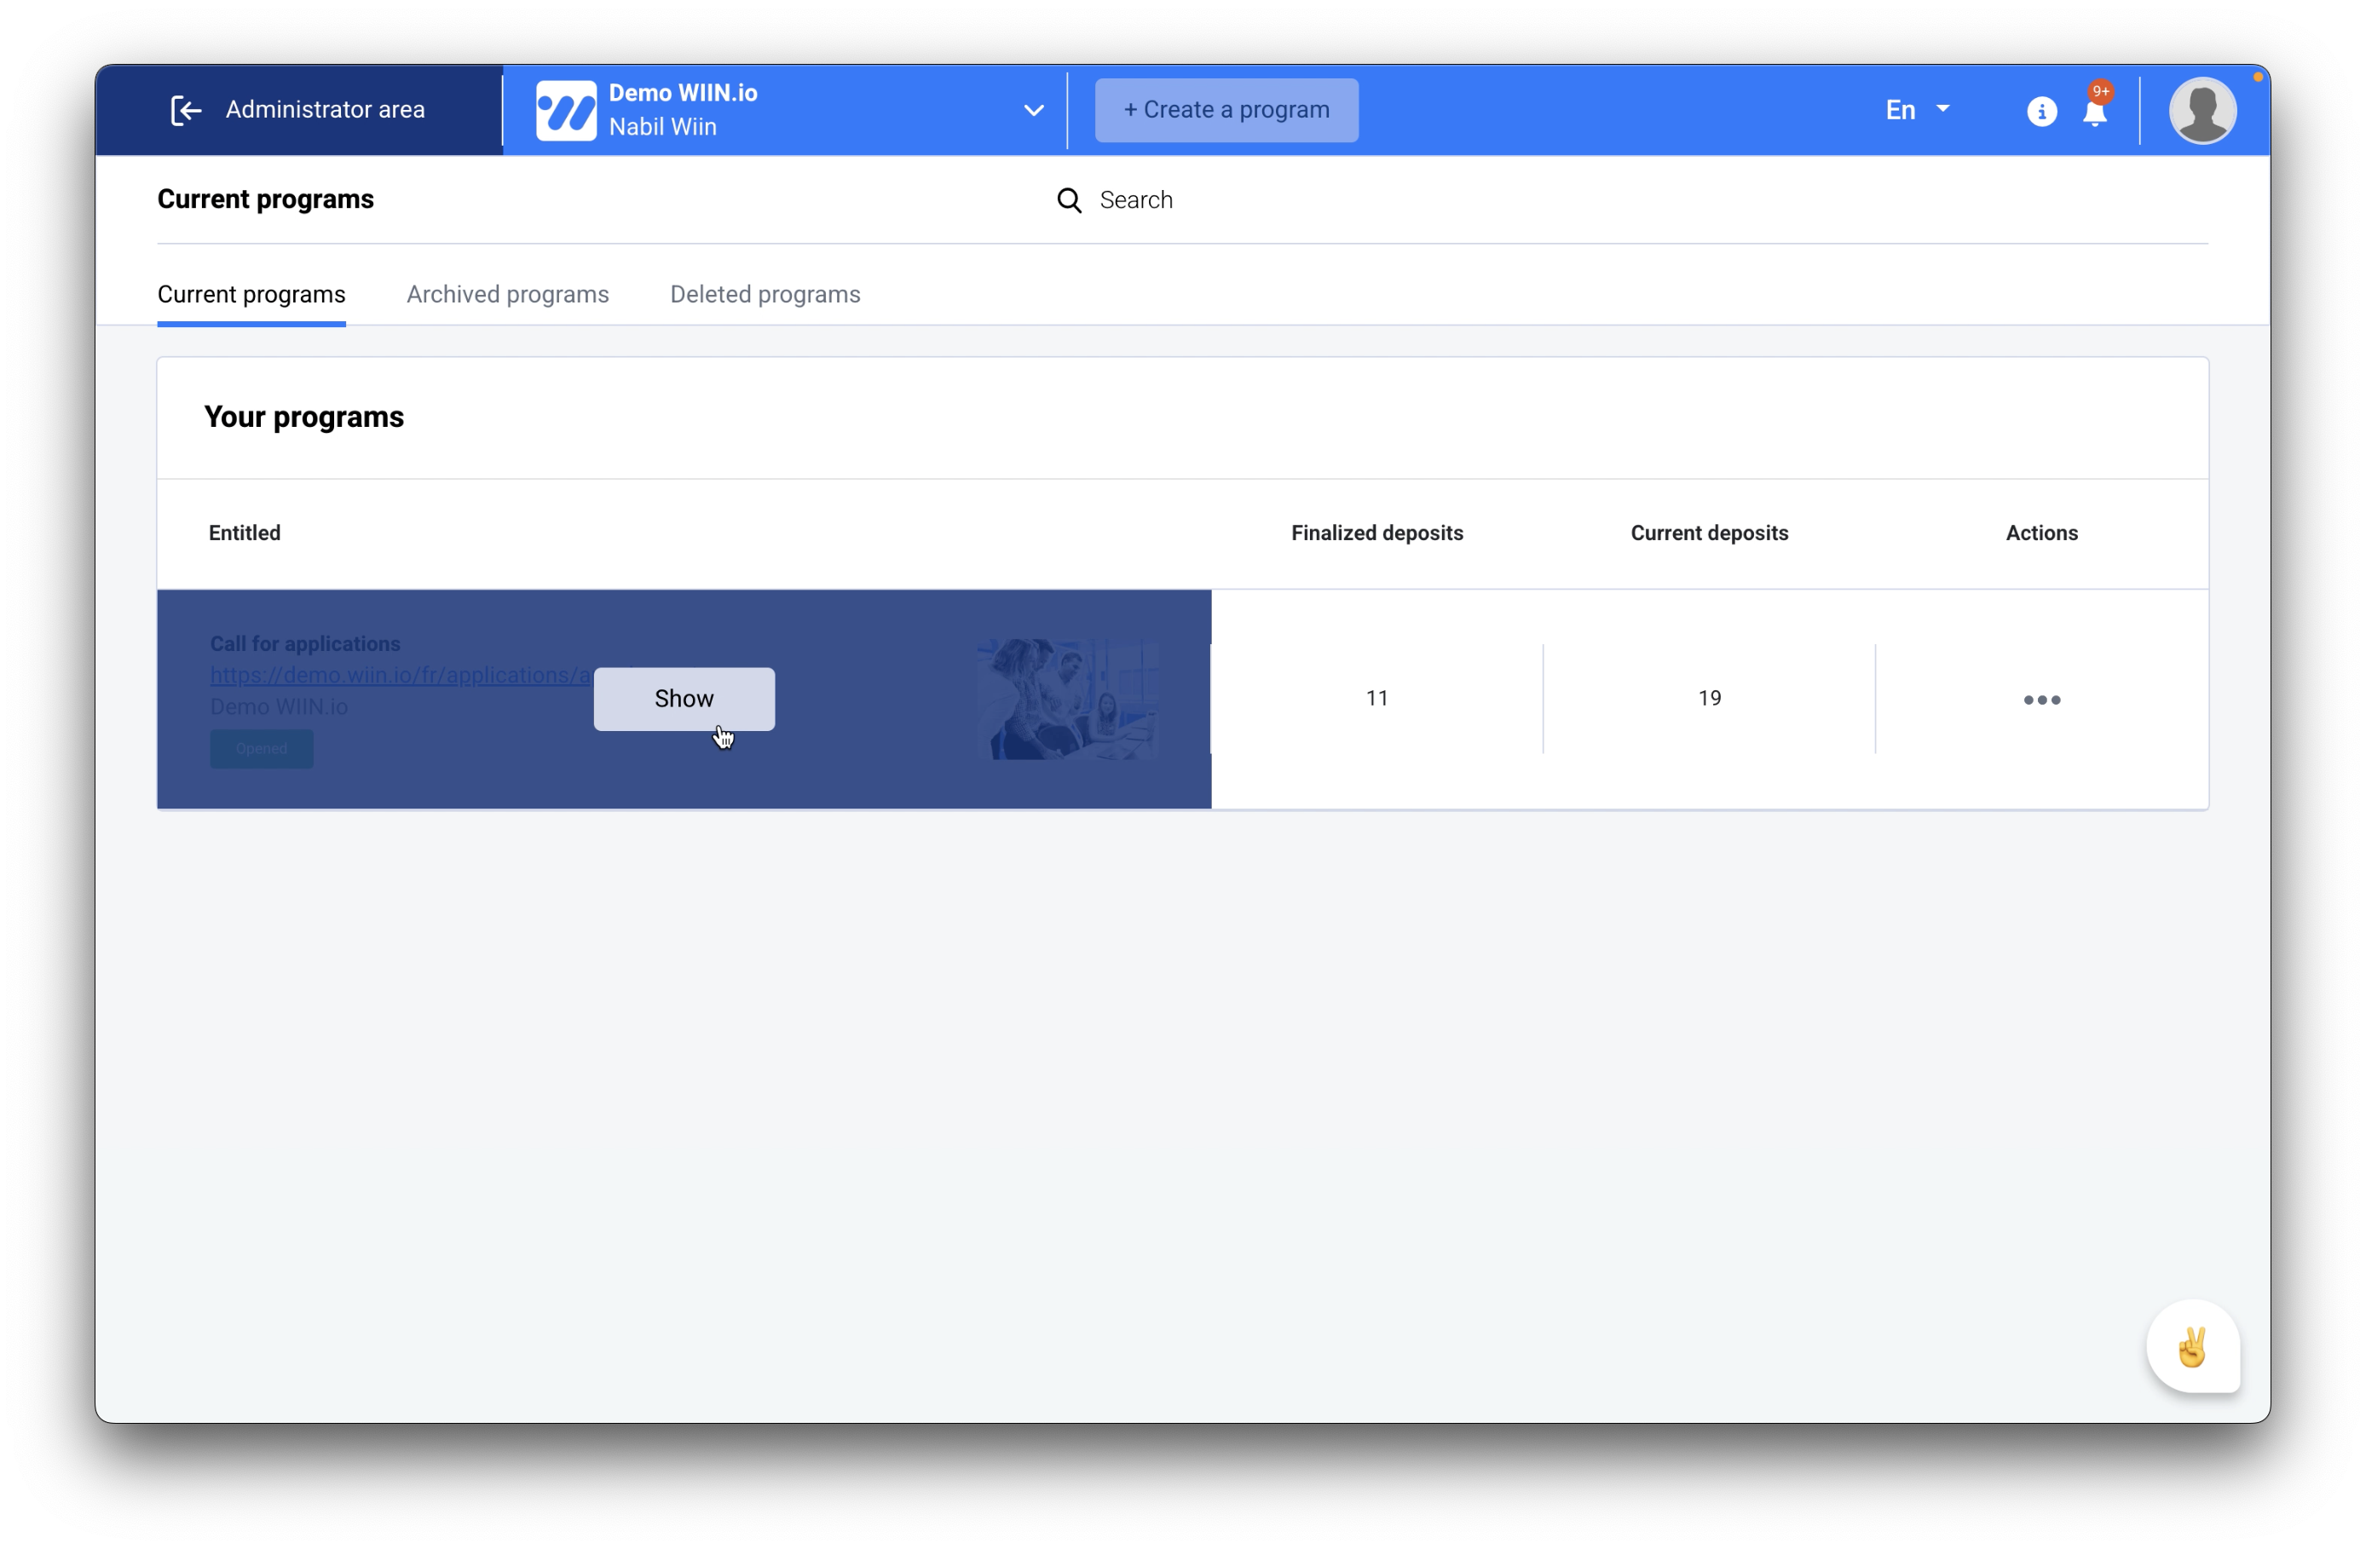Open the user avatar profile picture
Screen dimensions: 2366x1549
pyautogui.click(x=2202, y=110)
